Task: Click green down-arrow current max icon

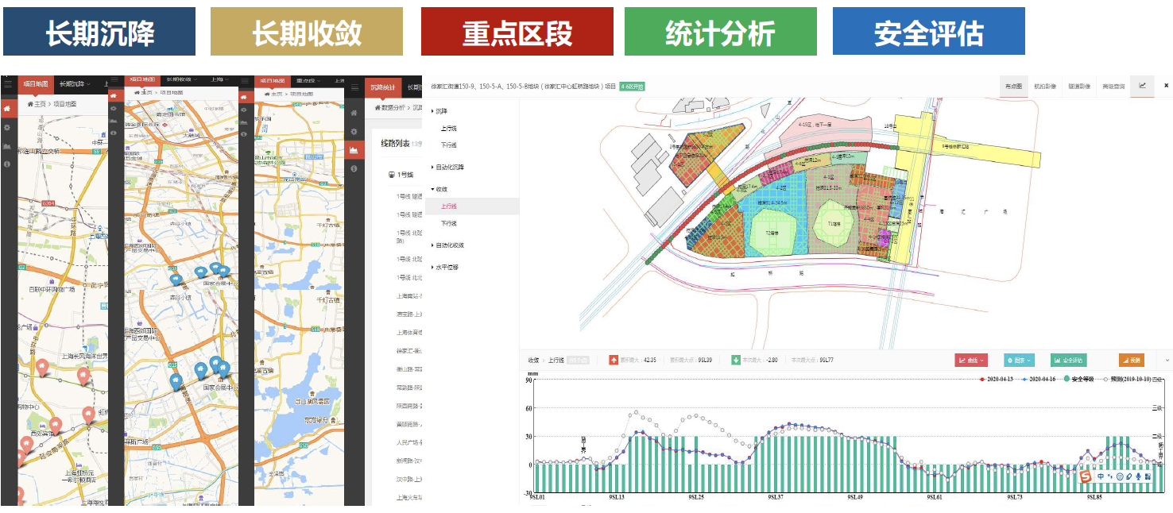Action: 736,360
